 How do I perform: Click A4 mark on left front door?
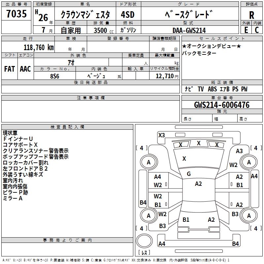coord(157,177)
